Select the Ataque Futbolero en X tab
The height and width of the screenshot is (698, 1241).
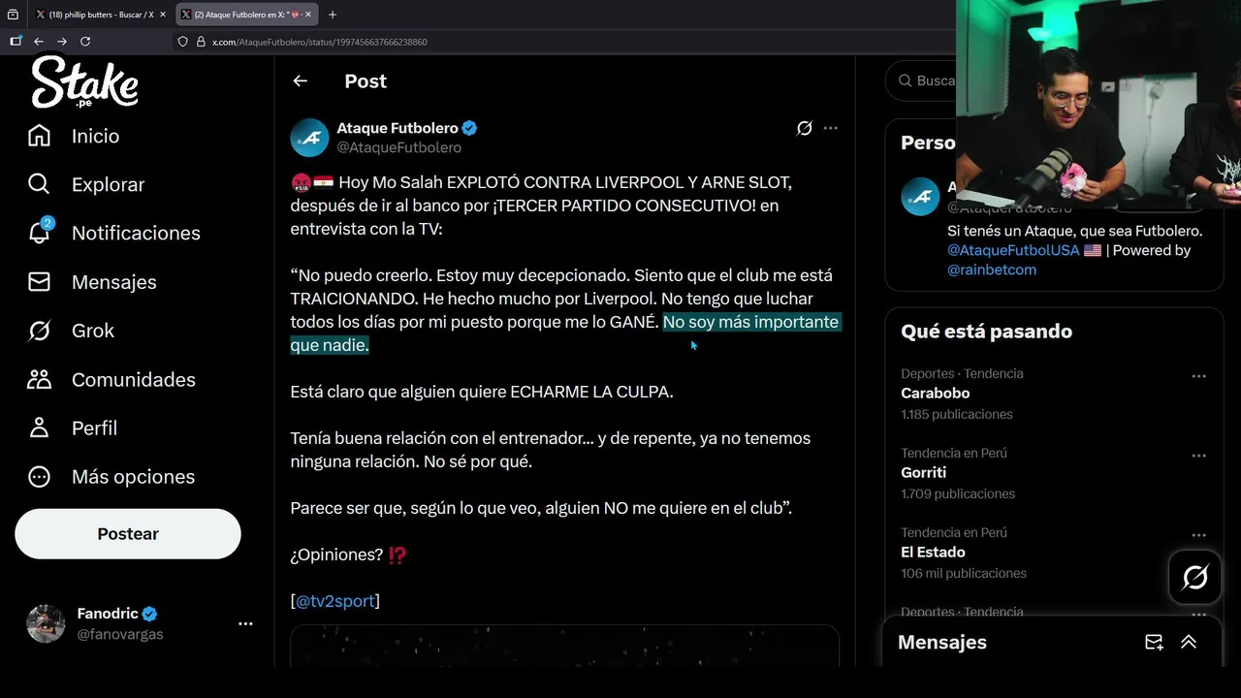click(246, 15)
